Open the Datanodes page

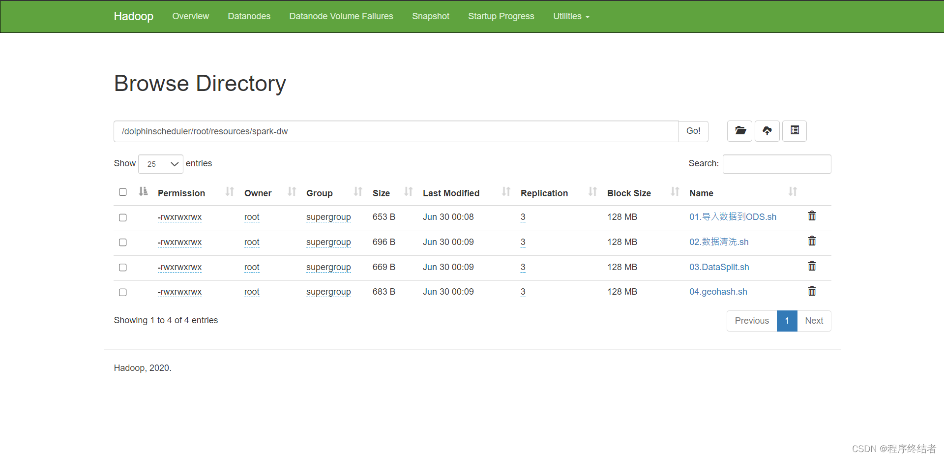tap(249, 16)
